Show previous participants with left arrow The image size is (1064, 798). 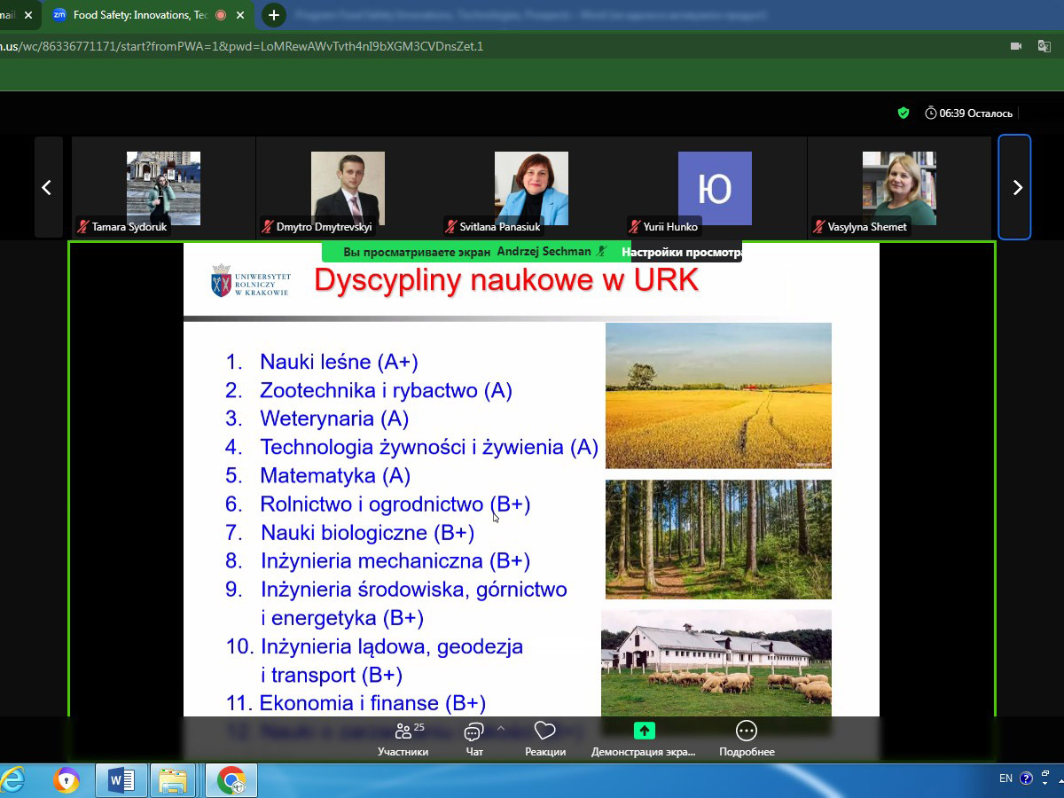click(47, 187)
